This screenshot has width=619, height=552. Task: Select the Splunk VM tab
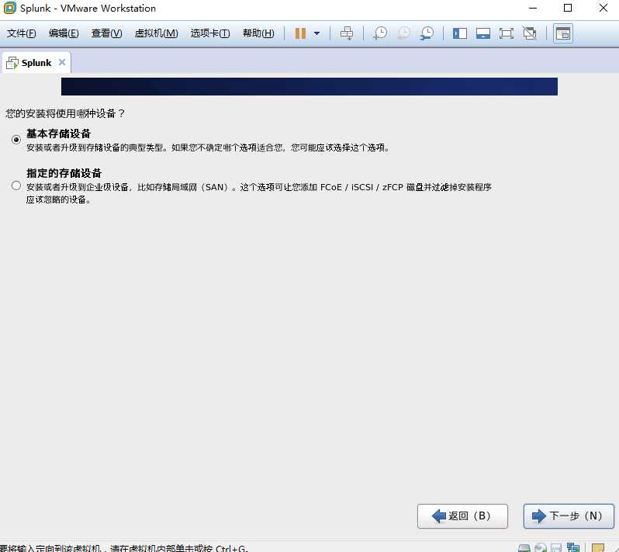[x=36, y=62]
